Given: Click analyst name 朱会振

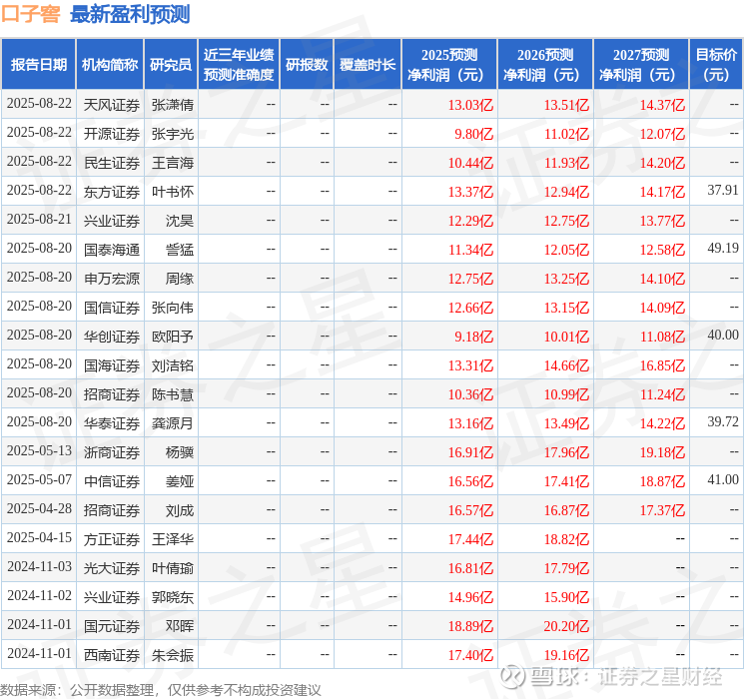Looking at the screenshot, I should [x=173, y=655].
